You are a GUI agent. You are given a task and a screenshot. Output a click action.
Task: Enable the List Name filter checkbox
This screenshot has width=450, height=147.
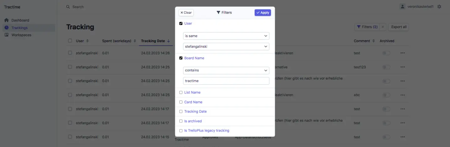(181, 92)
